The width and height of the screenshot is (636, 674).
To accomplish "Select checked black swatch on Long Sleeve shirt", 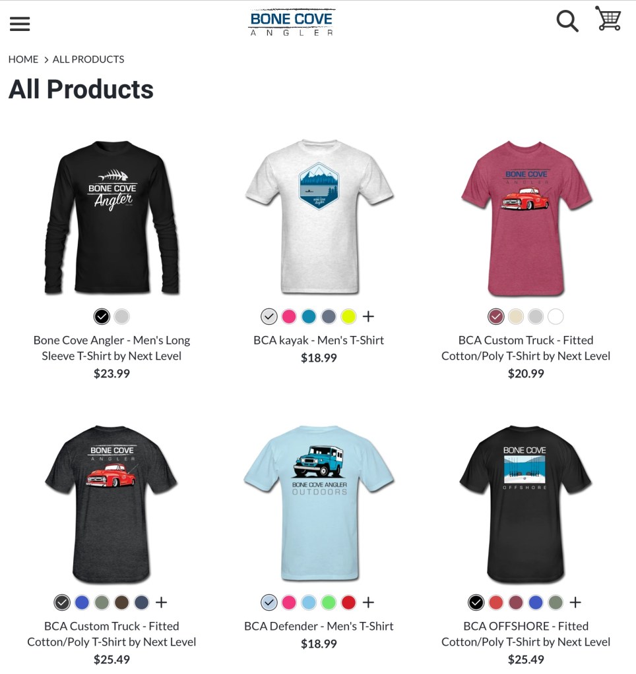I will [x=102, y=317].
